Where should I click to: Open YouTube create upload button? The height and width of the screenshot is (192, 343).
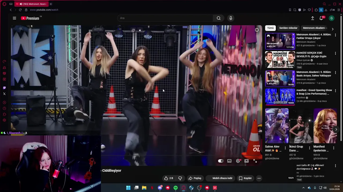(312, 18)
